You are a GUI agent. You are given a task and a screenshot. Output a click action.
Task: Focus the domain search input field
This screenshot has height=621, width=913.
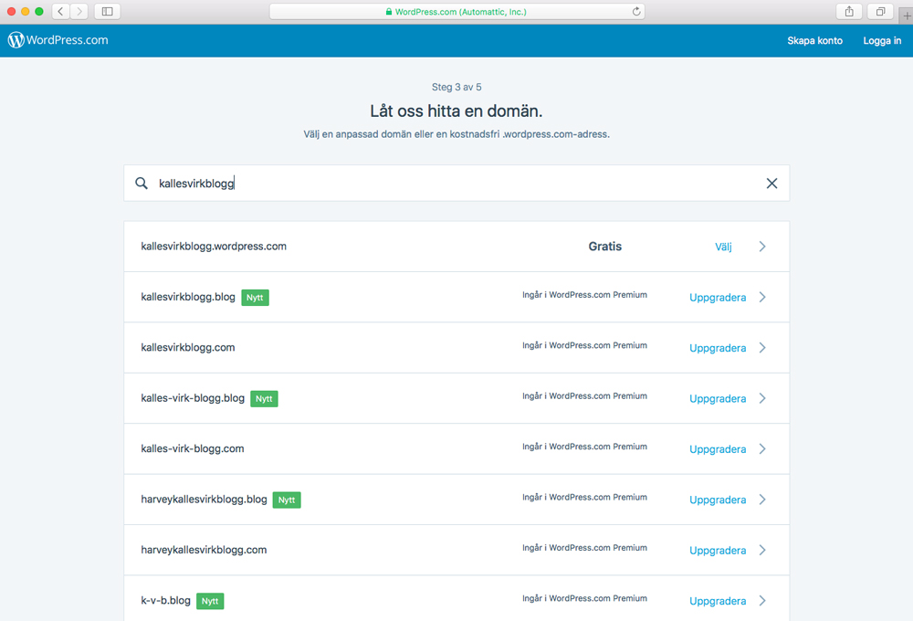[x=456, y=184]
